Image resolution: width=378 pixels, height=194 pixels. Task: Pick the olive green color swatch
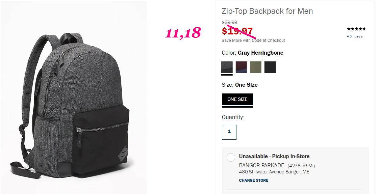256,67
